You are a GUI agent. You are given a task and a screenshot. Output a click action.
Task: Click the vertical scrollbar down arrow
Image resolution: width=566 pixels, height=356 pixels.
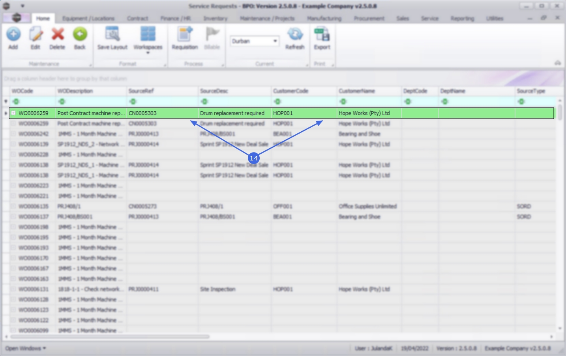[560, 328]
